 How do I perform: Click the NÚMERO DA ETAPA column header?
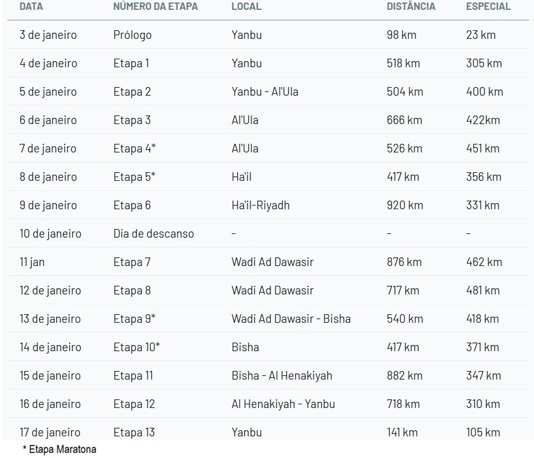coord(156,7)
